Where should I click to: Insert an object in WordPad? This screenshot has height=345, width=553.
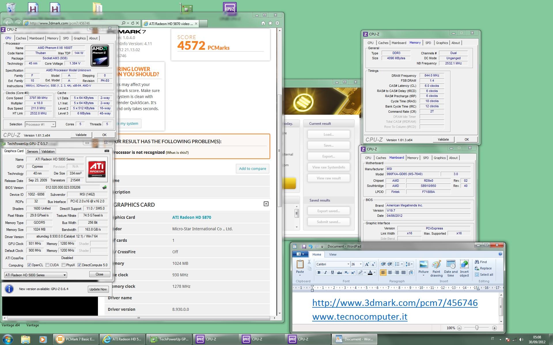point(464,269)
